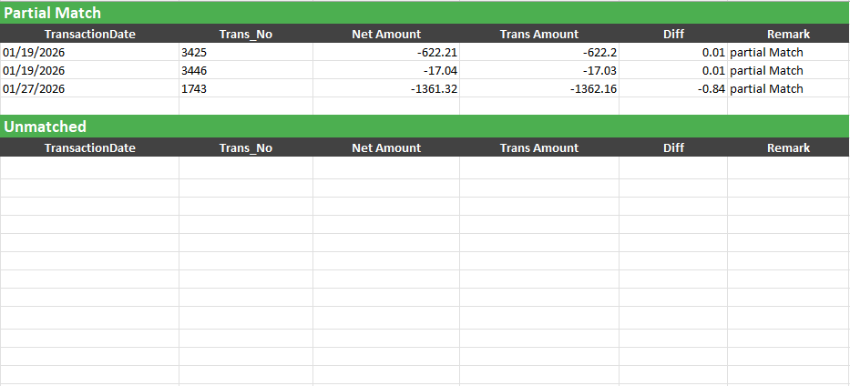Select the Unmatched table Trans_No header cell

pos(246,147)
